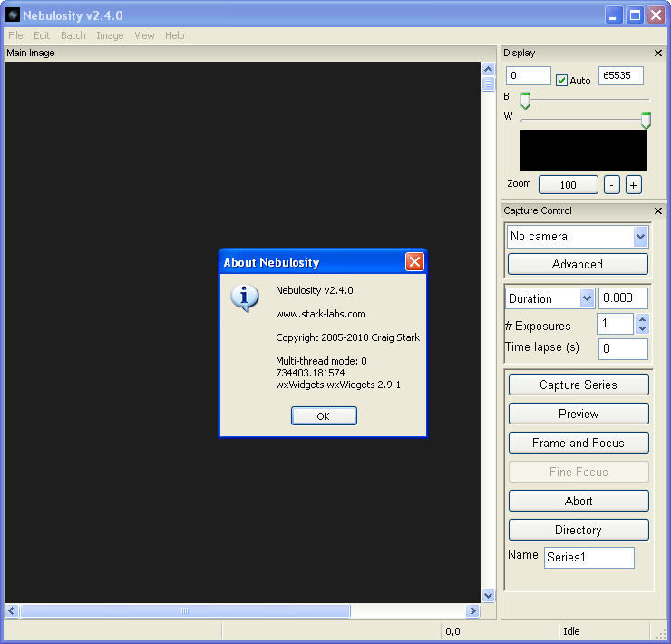Open the No camera dropdown
The image size is (671, 644).
[640, 237]
